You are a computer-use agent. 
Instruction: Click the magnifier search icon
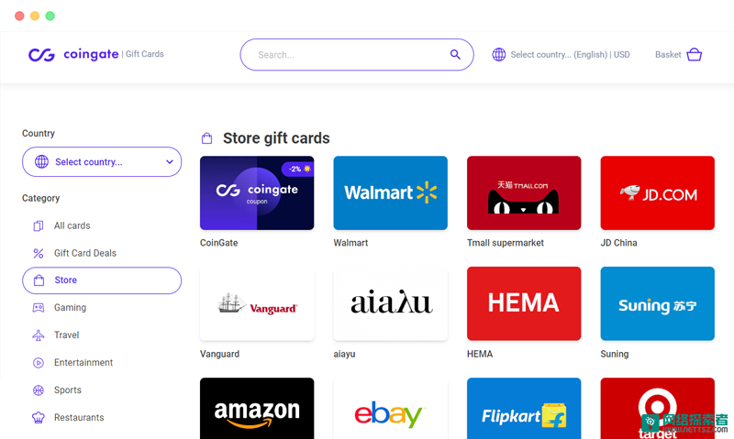[x=455, y=55]
